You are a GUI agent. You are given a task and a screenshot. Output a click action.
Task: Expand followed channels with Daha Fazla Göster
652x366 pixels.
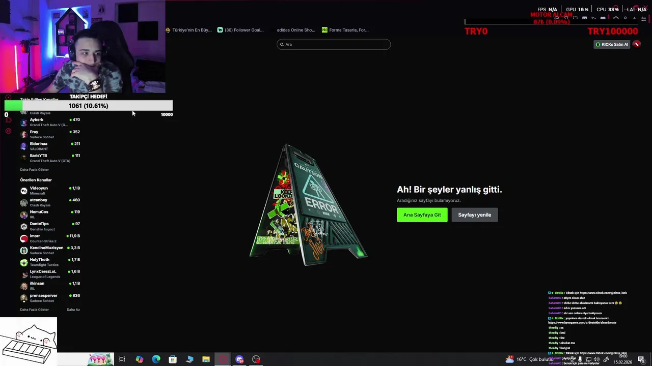click(35, 170)
